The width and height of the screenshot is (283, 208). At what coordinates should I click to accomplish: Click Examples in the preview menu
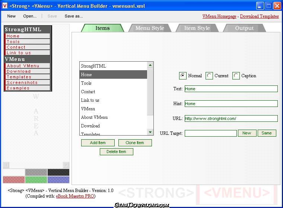[x=27, y=88]
